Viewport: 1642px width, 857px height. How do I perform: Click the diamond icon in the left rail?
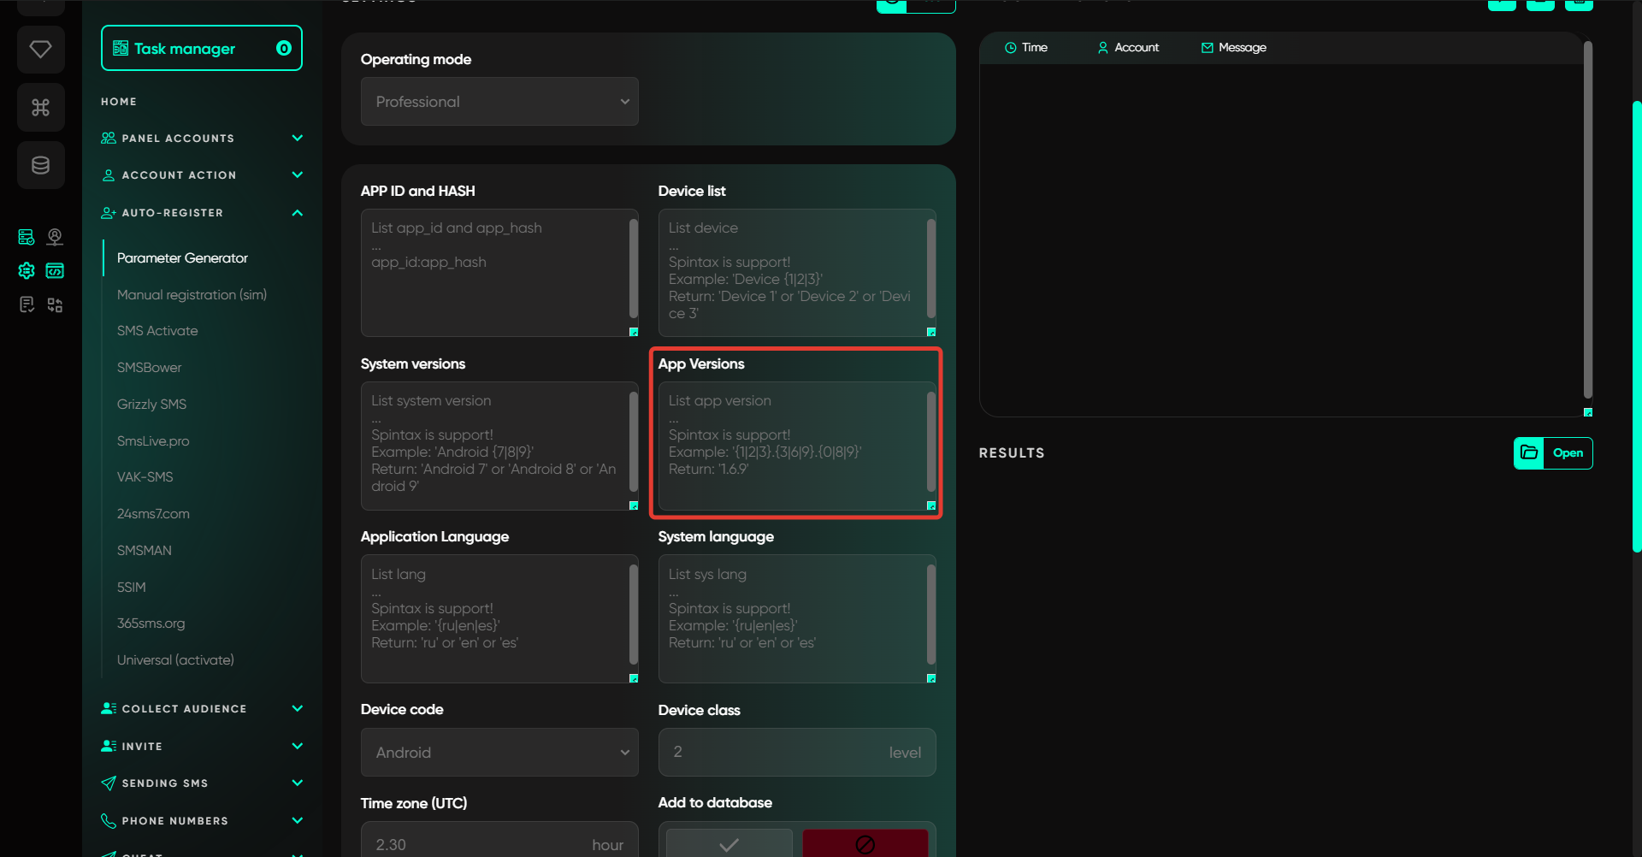point(40,50)
